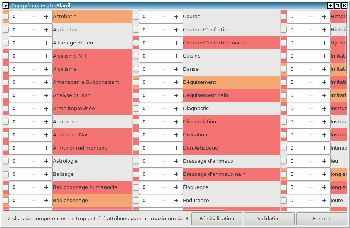
Task: Select the Éloquence skill label
Action: [x=195, y=187]
